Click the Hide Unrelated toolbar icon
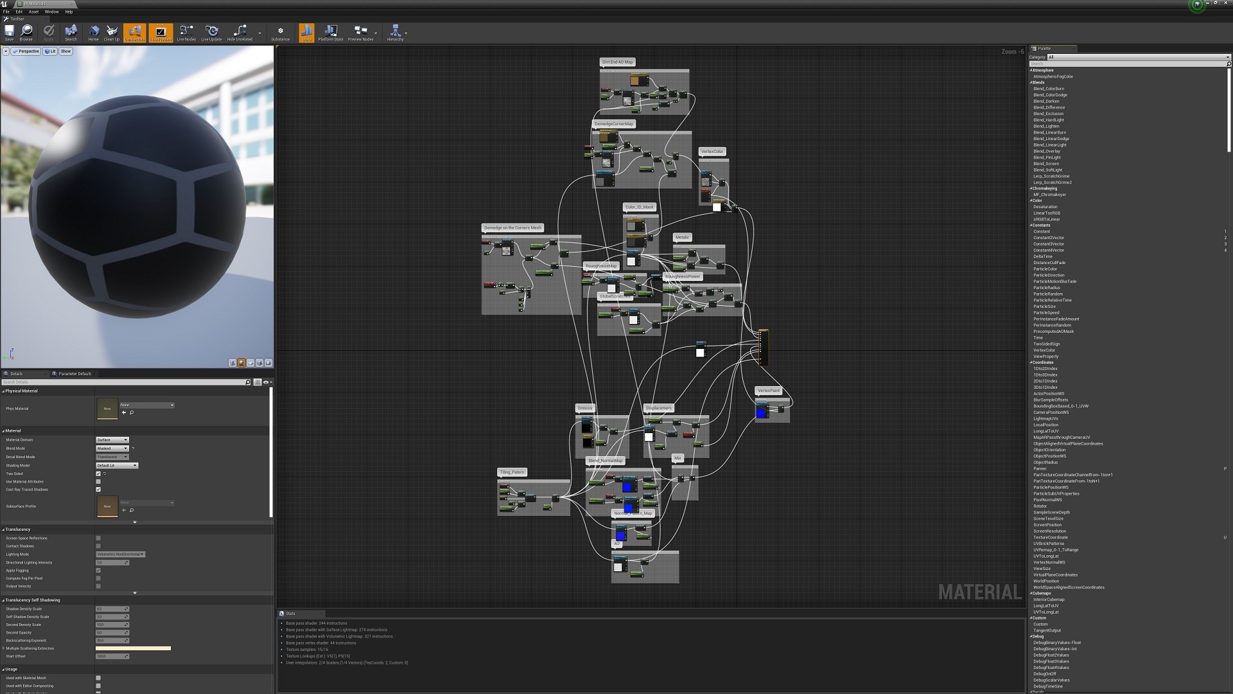Screen dimensions: 1233x694 click(x=240, y=33)
